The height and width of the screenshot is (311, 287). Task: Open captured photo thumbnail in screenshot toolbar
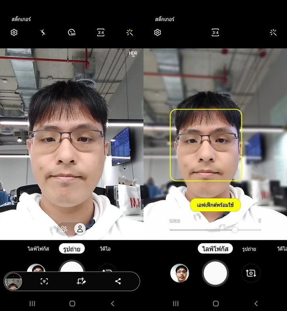click(x=13, y=281)
